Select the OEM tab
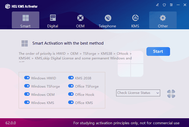Screen dimensions: 189x127 [x=80, y=20]
